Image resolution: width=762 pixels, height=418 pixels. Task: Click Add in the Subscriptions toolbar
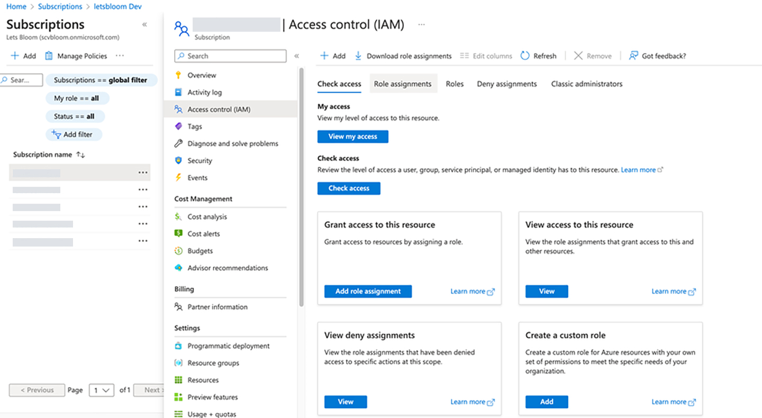click(23, 56)
